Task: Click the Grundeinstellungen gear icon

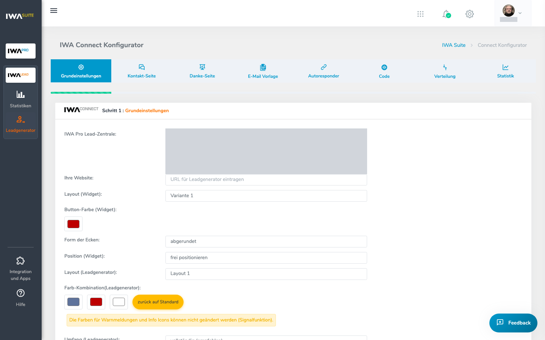Action: pyautogui.click(x=81, y=67)
